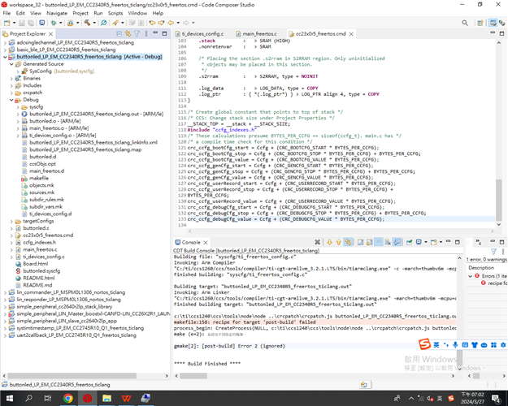Viewport: 508px width, 406px height.
Task: Minimize the Project Explorer panel
Action: [155, 33]
